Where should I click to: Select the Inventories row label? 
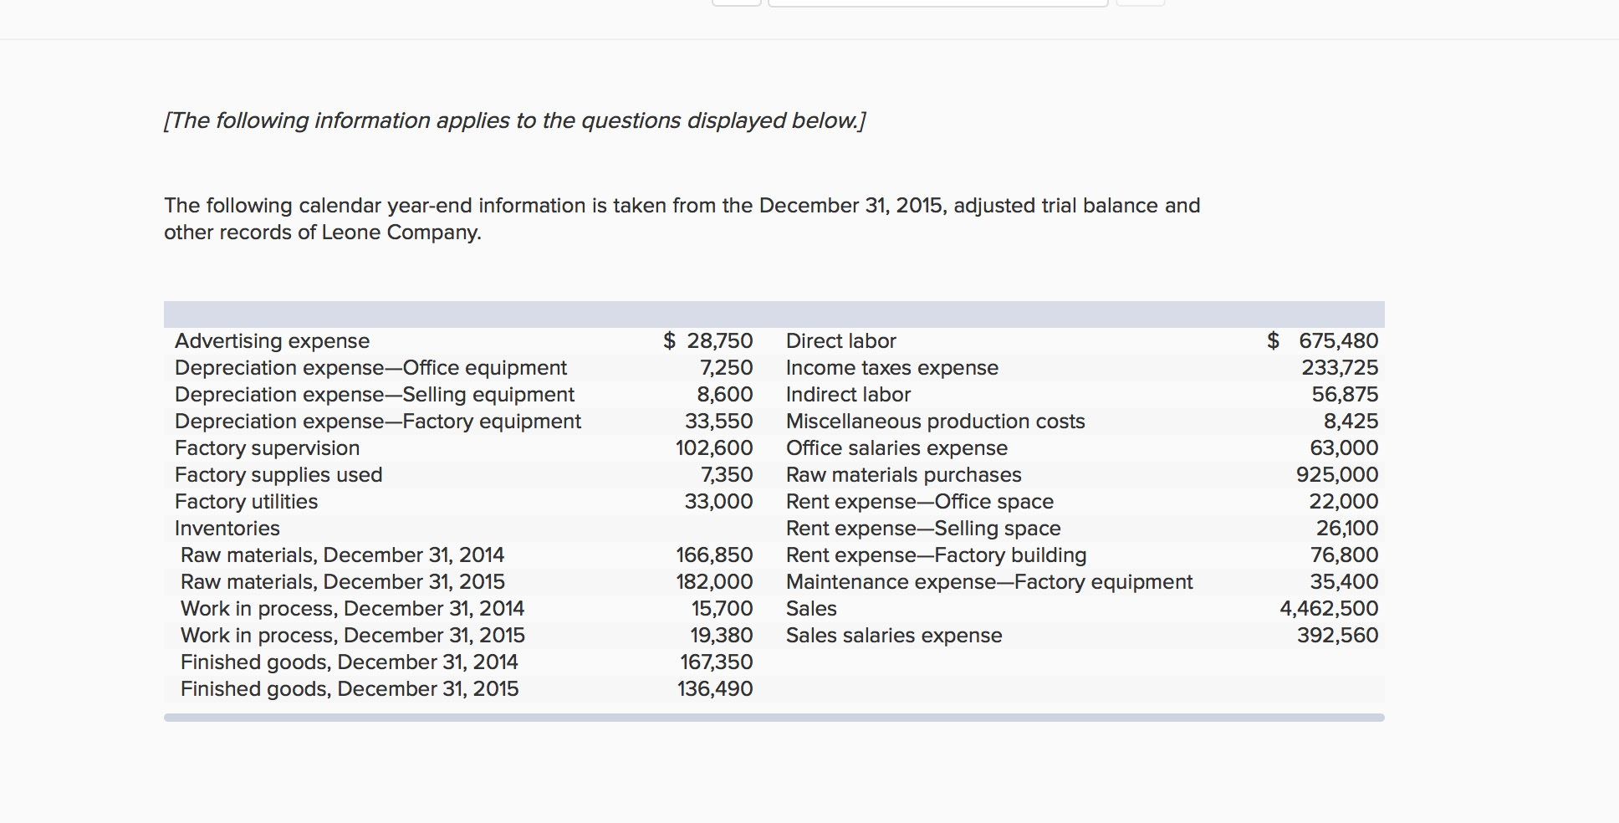tap(226, 528)
